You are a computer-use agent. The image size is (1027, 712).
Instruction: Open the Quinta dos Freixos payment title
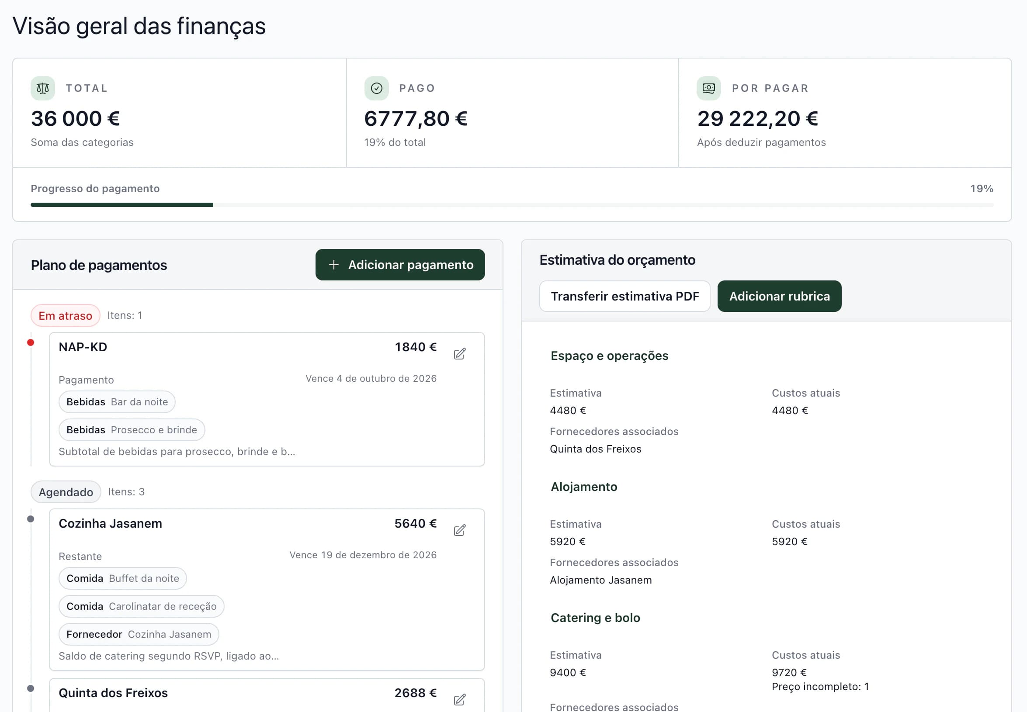coord(113,693)
